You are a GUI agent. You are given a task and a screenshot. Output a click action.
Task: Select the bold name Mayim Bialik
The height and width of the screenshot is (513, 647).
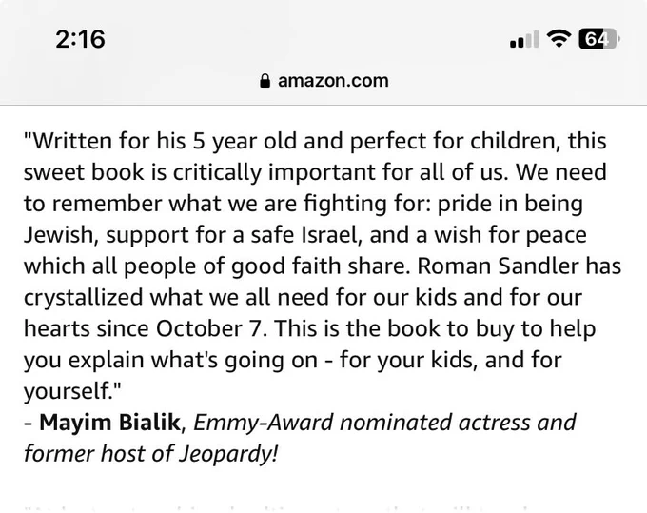pyautogui.click(x=109, y=423)
